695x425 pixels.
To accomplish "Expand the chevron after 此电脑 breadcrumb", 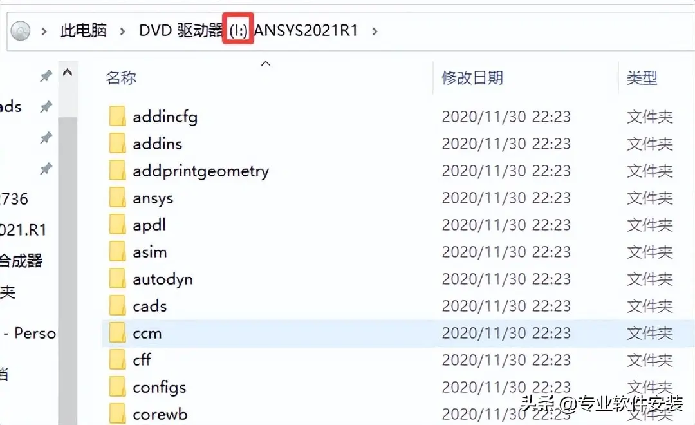I will click(123, 31).
